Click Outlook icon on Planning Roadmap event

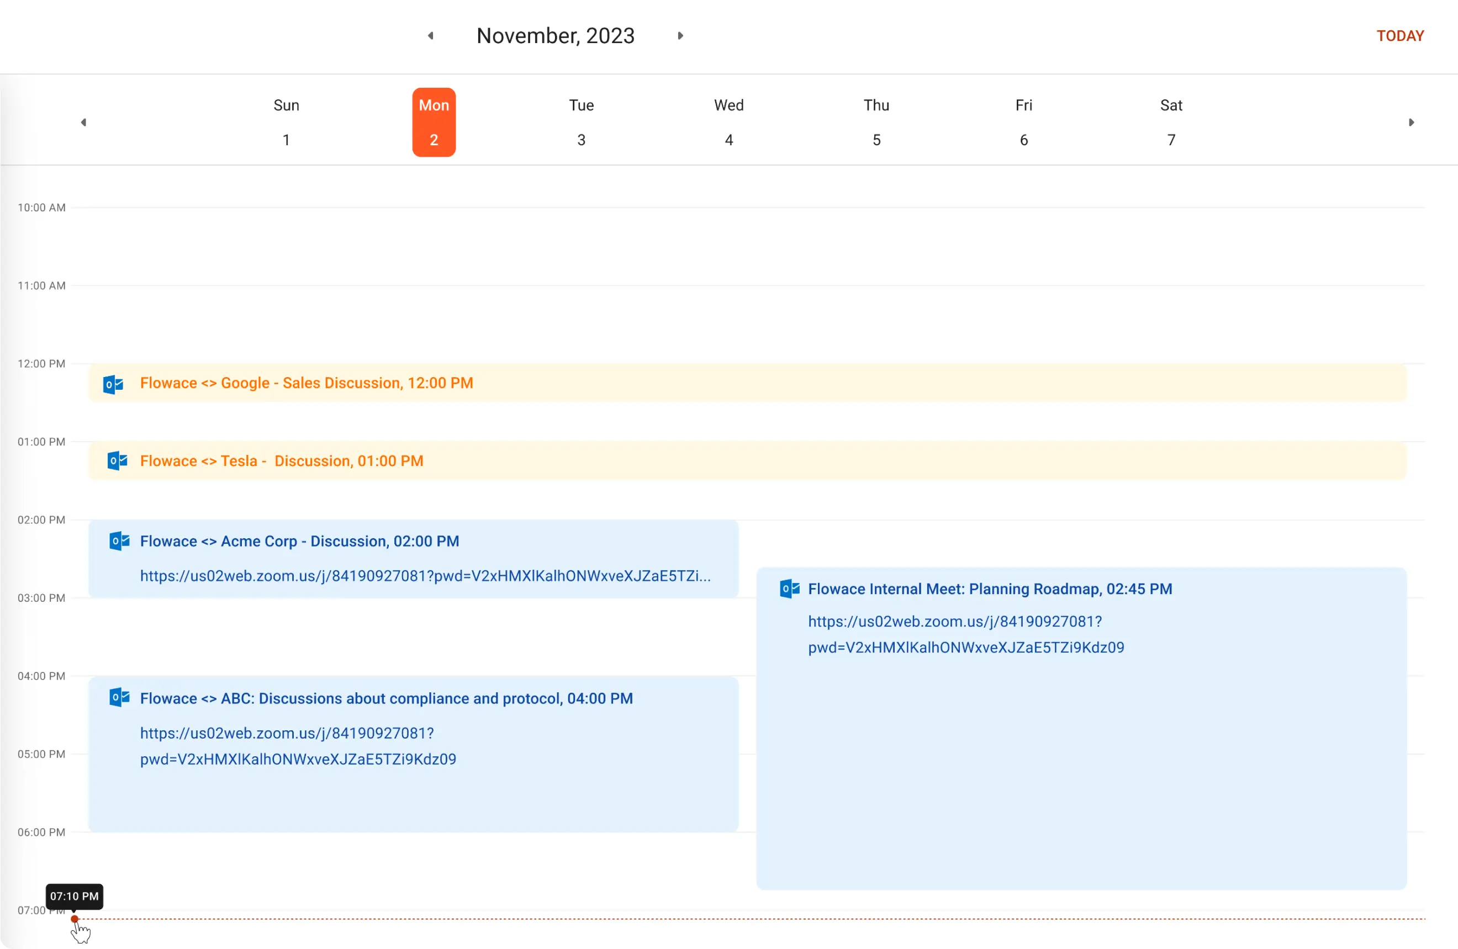(789, 589)
